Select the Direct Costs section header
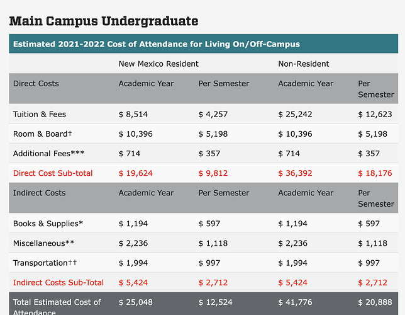405x315 pixels. click(36, 83)
